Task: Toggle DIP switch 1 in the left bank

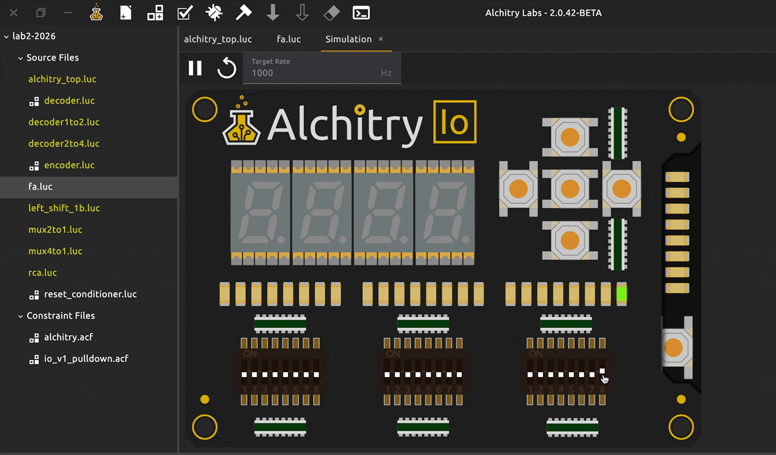Action: [x=245, y=375]
